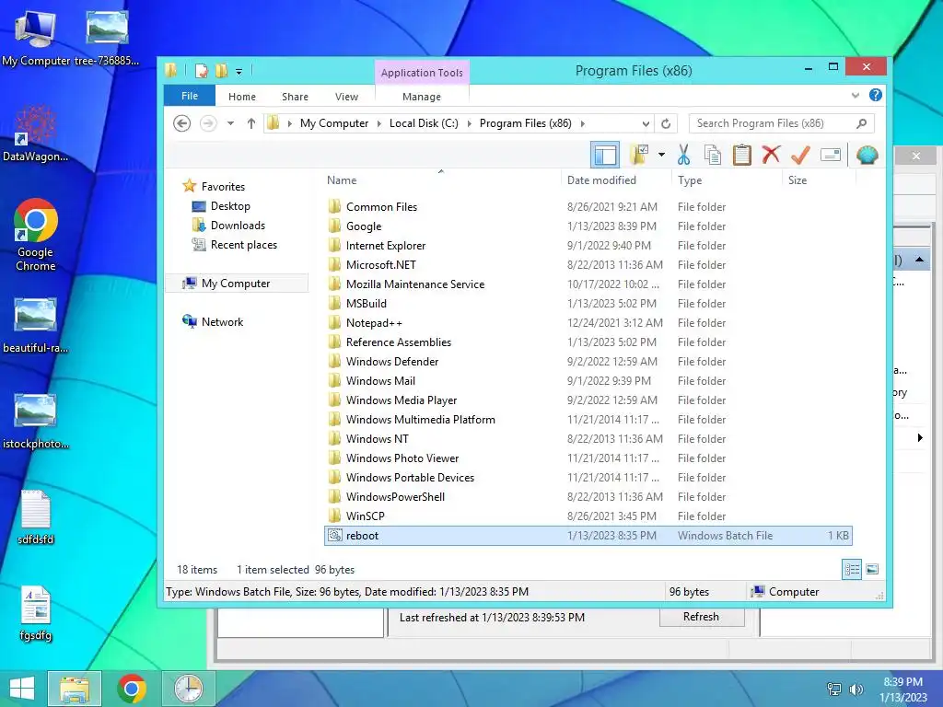Image resolution: width=943 pixels, height=707 pixels.
Task: Expand arrow after Program Files (x86) breadcrumb
Action: click(582, 124)
